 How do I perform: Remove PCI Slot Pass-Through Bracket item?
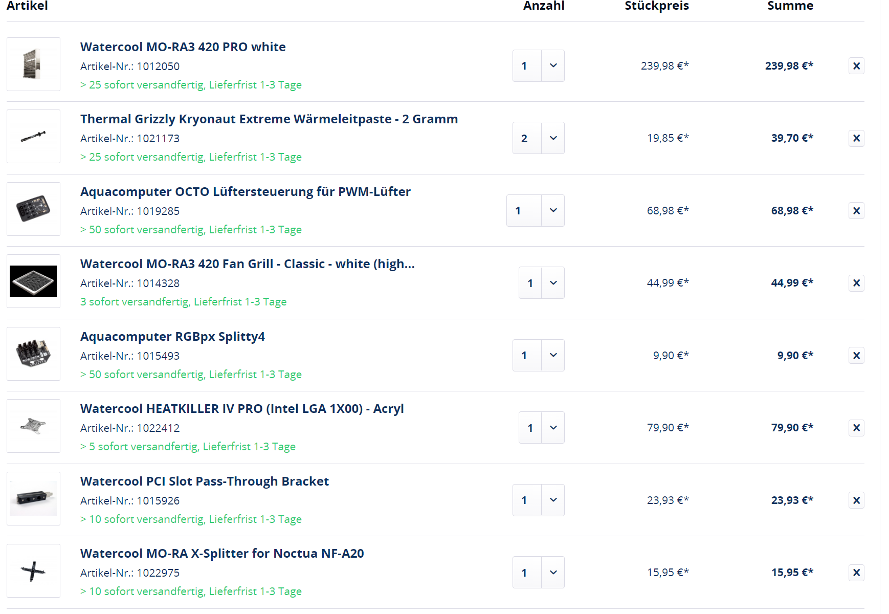point(856,500)
